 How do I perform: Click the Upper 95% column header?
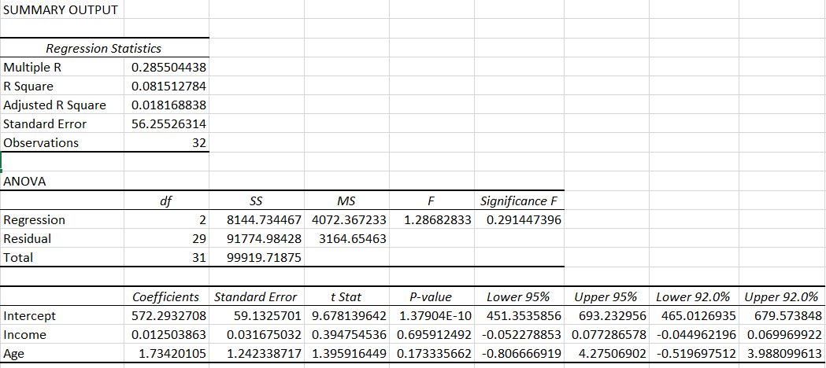coord(606,296)
